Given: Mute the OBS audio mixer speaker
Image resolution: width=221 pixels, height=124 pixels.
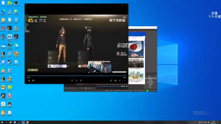Looking at the screenshot, I should pos(124,86).
